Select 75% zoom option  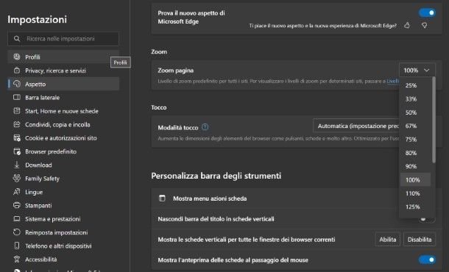pyautogui.click(x=415, y=139)
